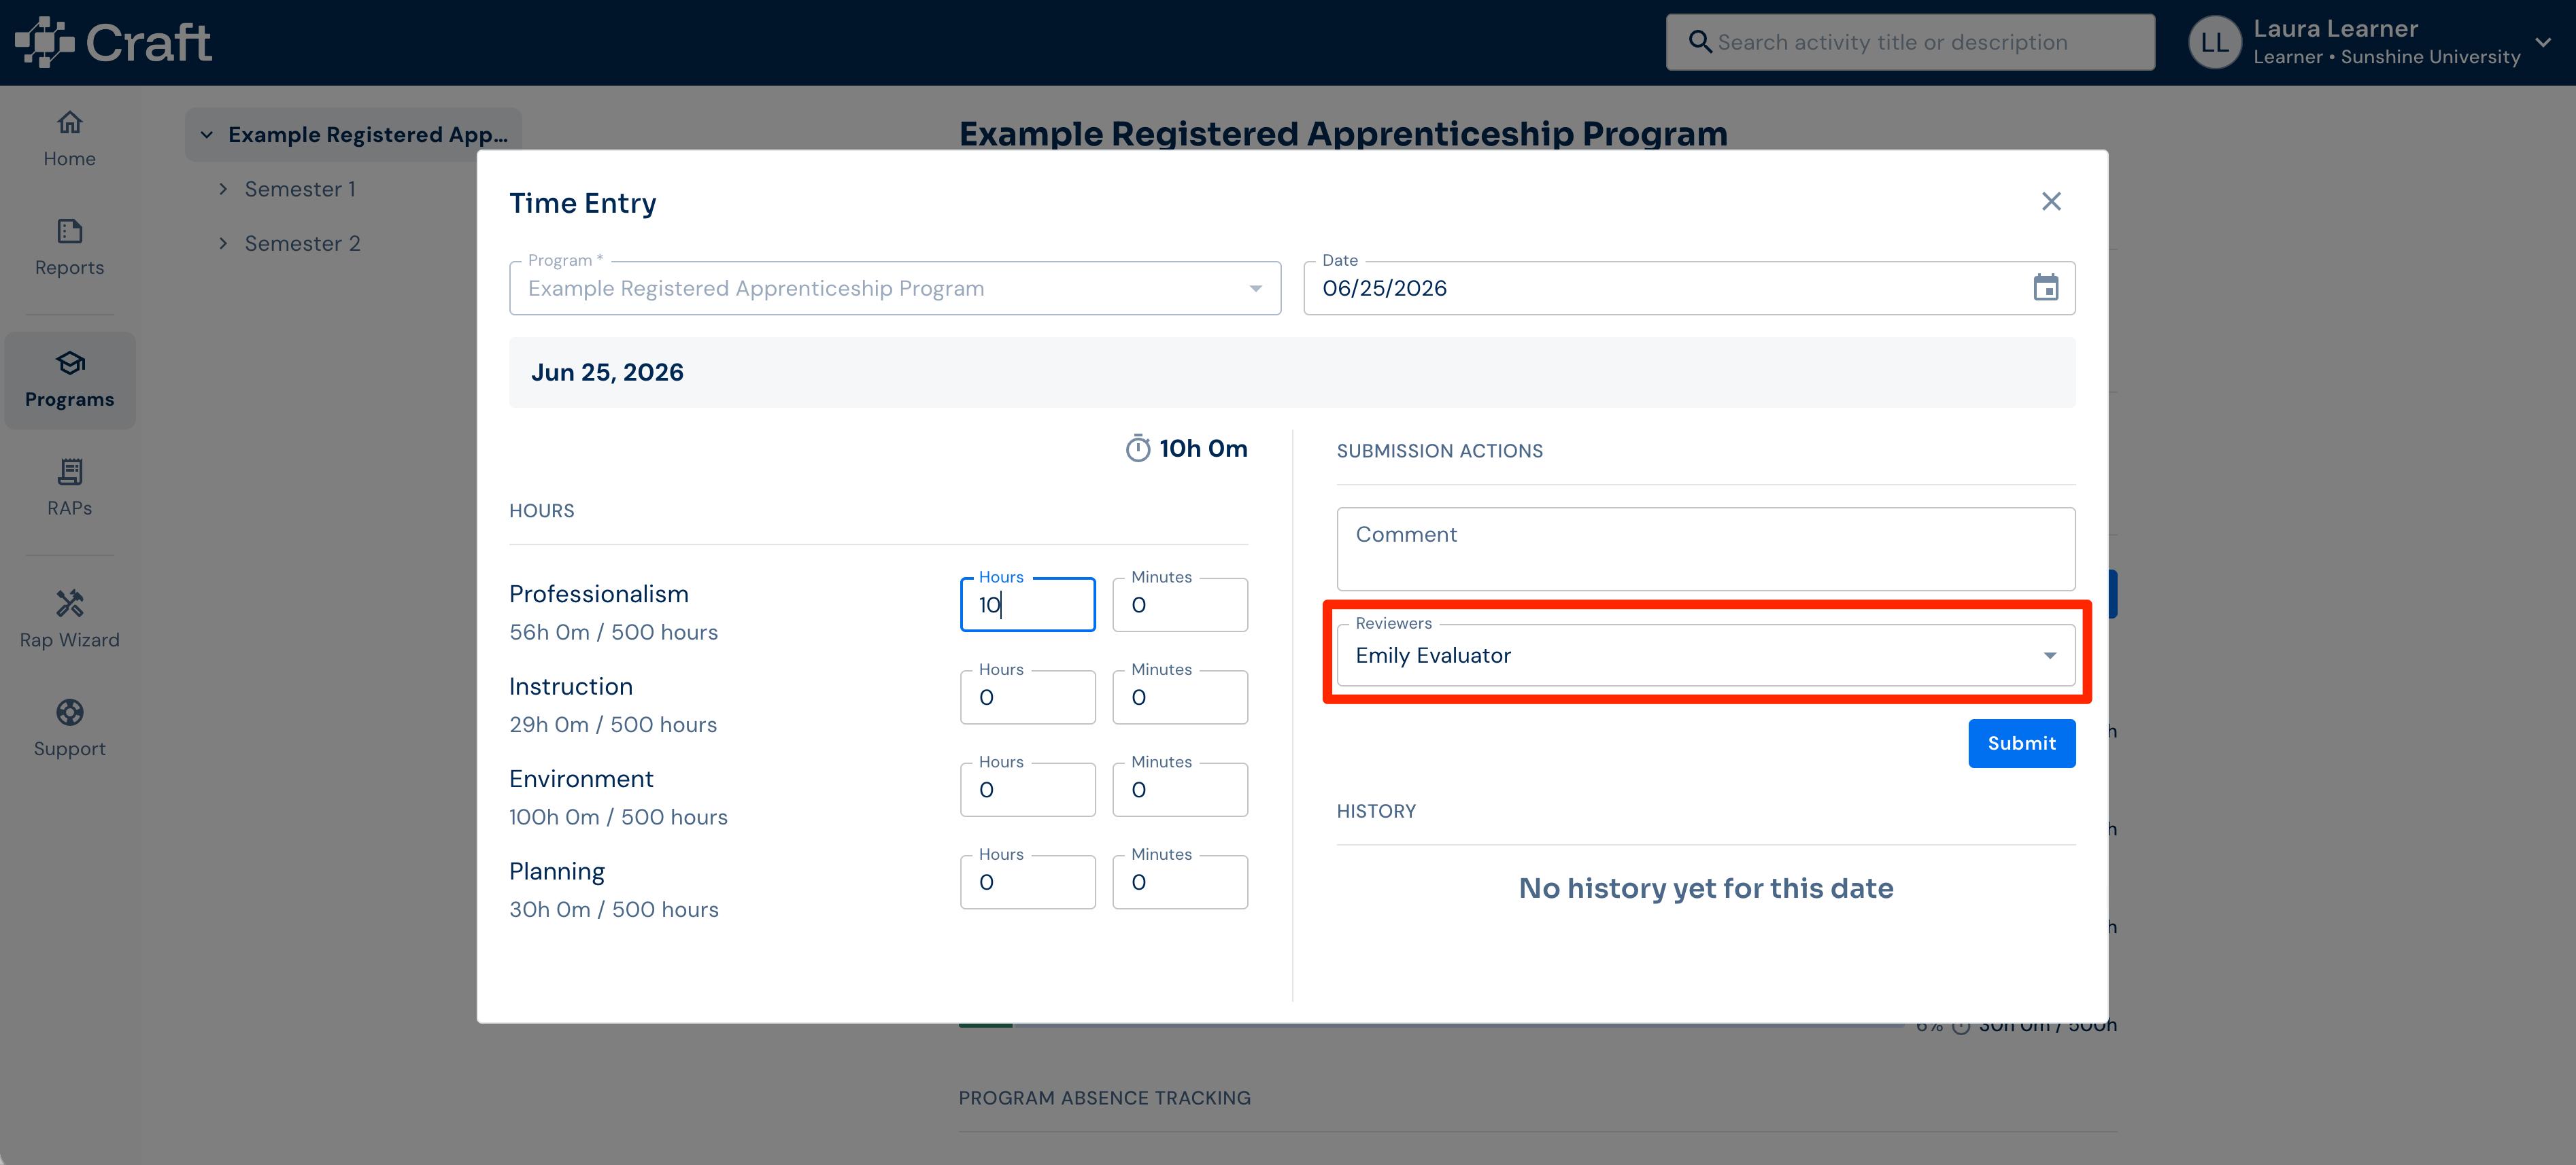
Task: Collapse Example Registered App tree node
Action: [206, 135]
